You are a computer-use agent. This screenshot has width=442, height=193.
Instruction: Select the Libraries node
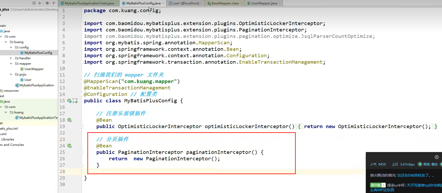click(x=7, y=139)
